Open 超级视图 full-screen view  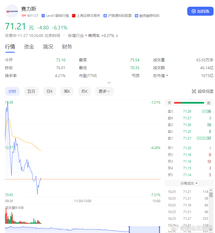202,91
